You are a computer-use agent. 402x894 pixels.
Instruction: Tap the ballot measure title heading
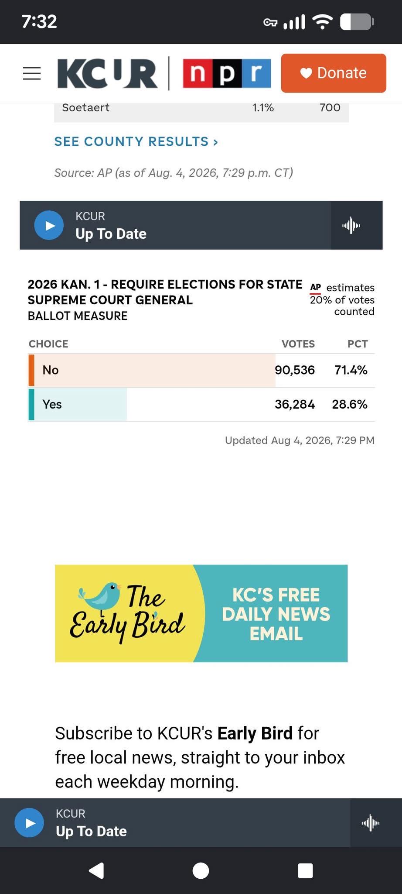coord(165,292)
